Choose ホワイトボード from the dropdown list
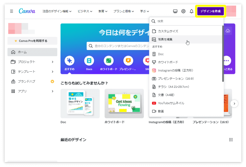The width and height of the screenshot is (246, 167). [x=186, y=62]
